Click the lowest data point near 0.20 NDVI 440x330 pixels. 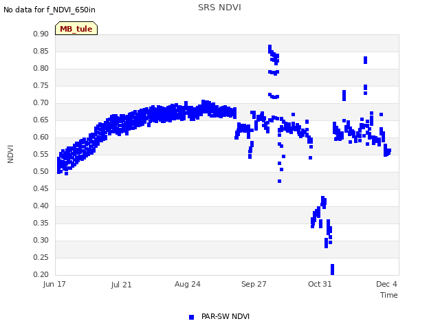pyautogui.click(x=333, y=269)
